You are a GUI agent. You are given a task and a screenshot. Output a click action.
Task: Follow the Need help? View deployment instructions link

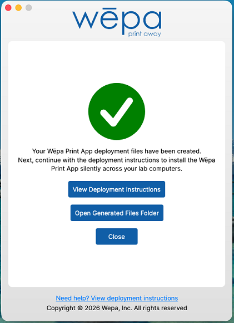point(117,298)
